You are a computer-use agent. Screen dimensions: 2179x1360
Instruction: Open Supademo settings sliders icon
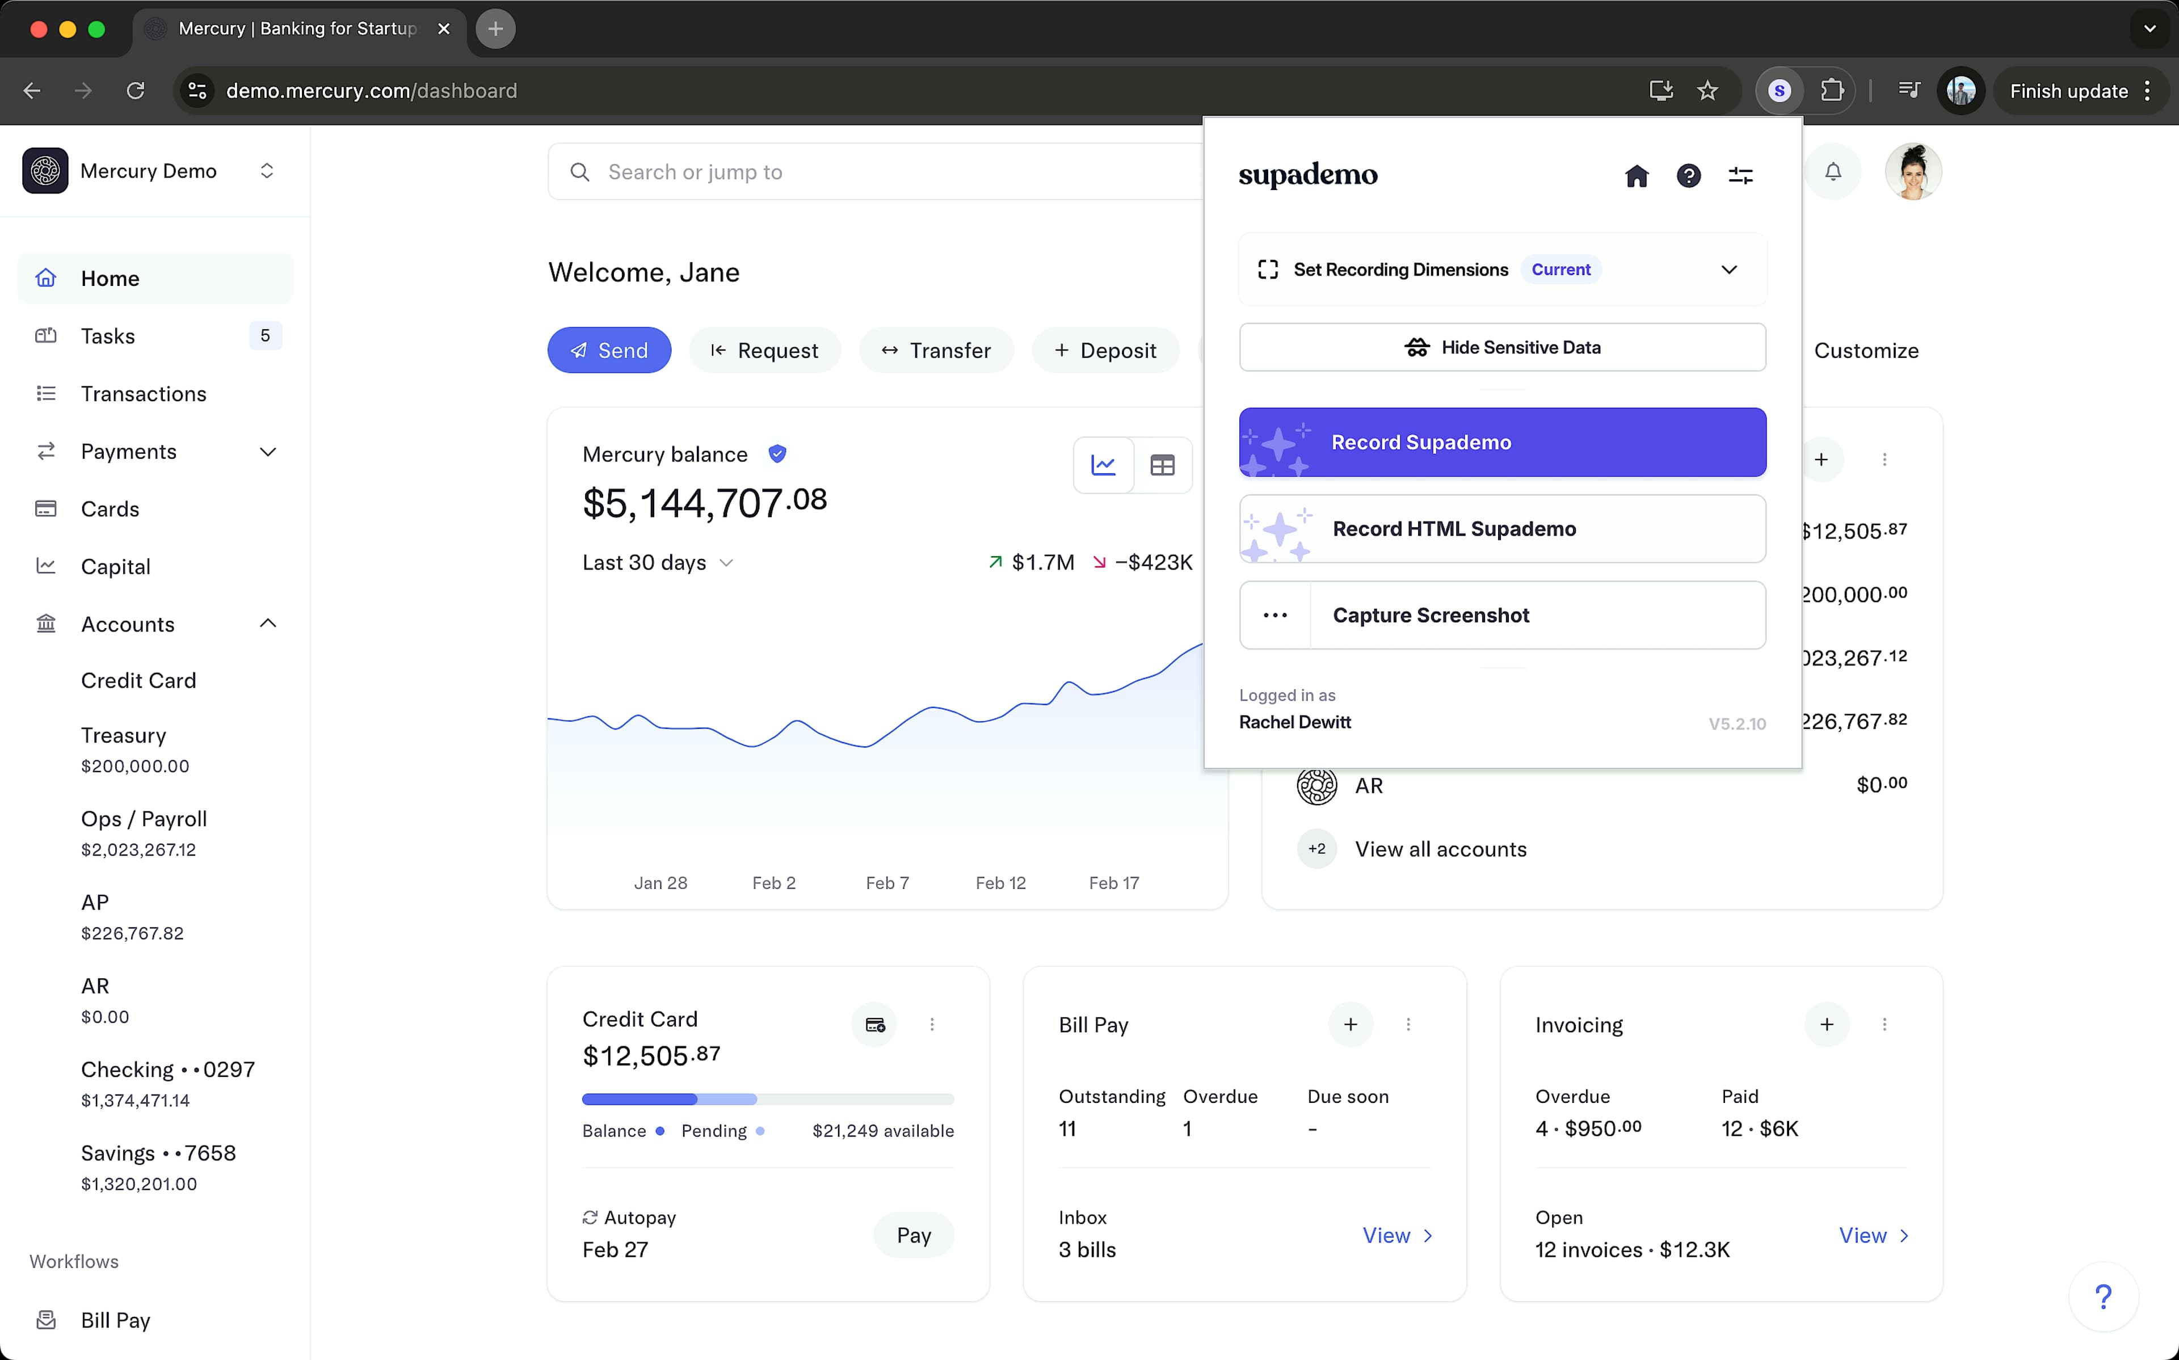pos(1741,175)
